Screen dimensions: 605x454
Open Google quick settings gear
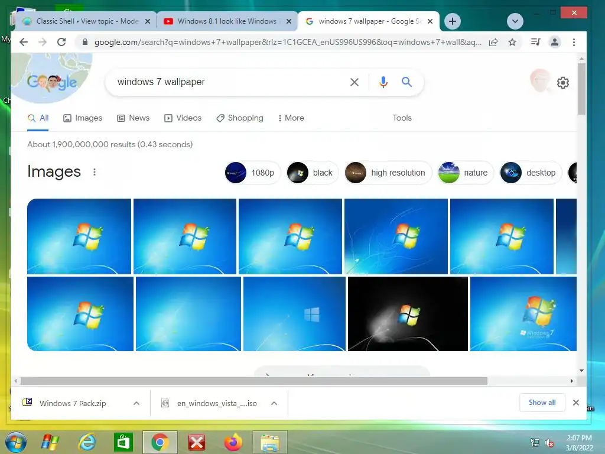pos(563,83)
